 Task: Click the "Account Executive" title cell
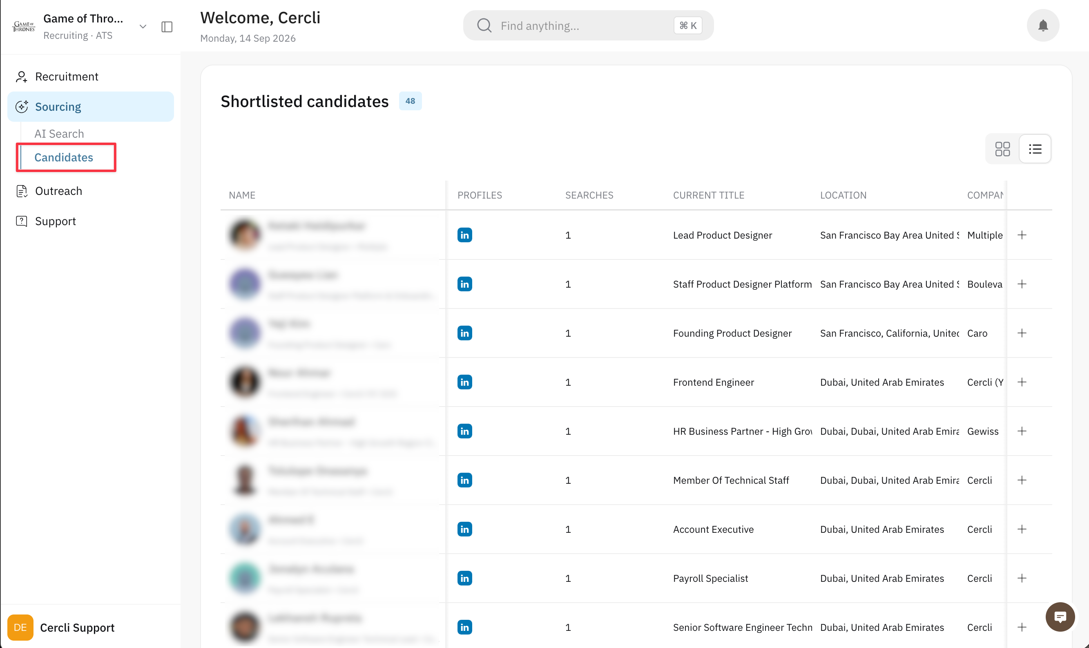713,529
